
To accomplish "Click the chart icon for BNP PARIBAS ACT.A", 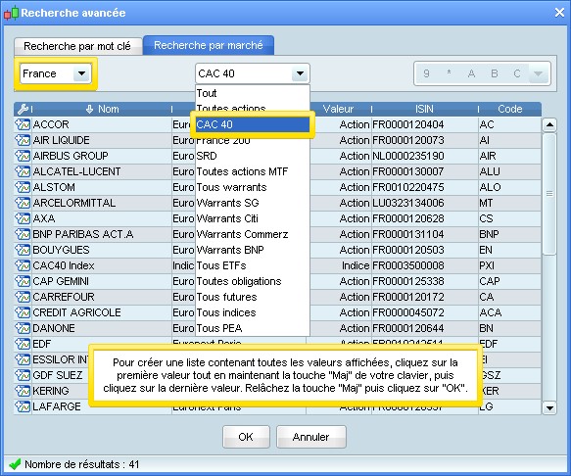I will 23,234.
